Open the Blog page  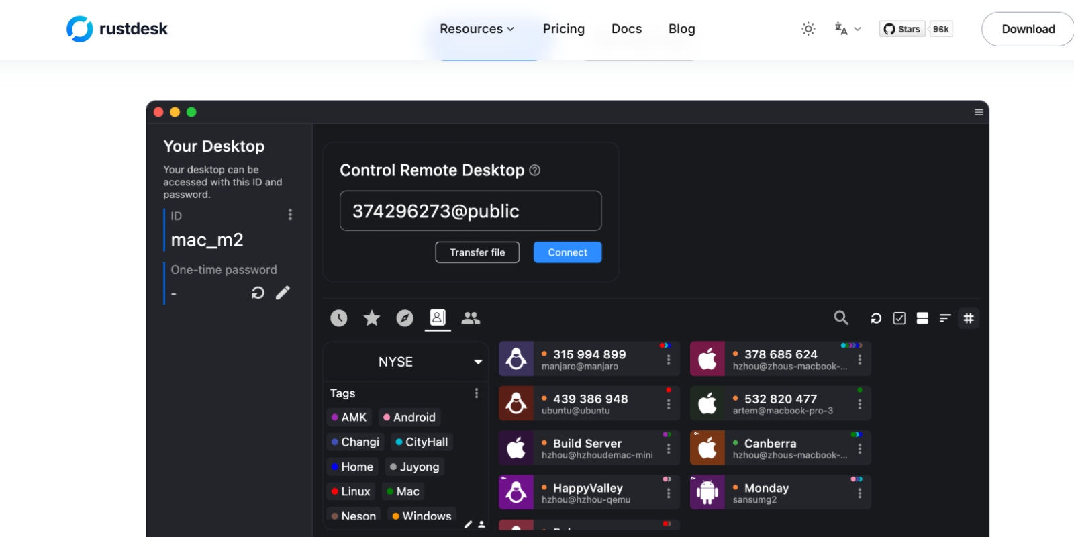(682, 29)
